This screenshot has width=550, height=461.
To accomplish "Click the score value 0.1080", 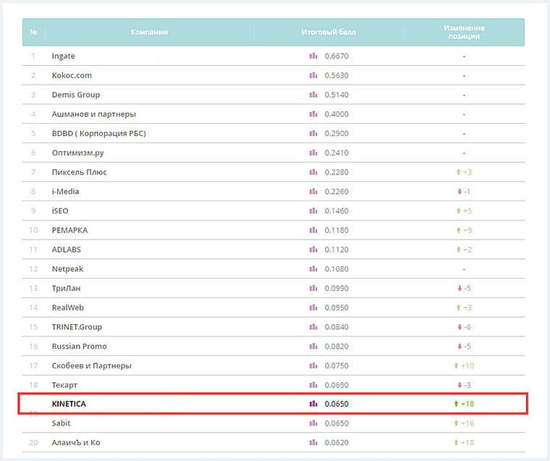I will [337, 268].
